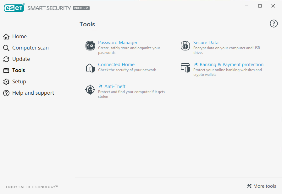Click the ESET logo in the title bar

coord(14,8)
